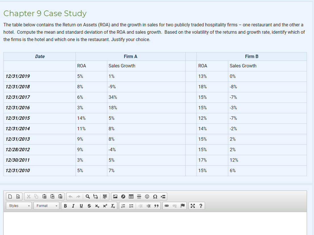Click the Date column header
This screenshot has height=235, width=314.
coord(40,57)
